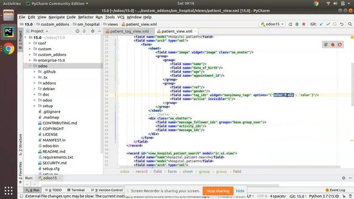Click tool window toggle icon in status bar
This screenshot has height=199, width=354.
tap(22, 196)
